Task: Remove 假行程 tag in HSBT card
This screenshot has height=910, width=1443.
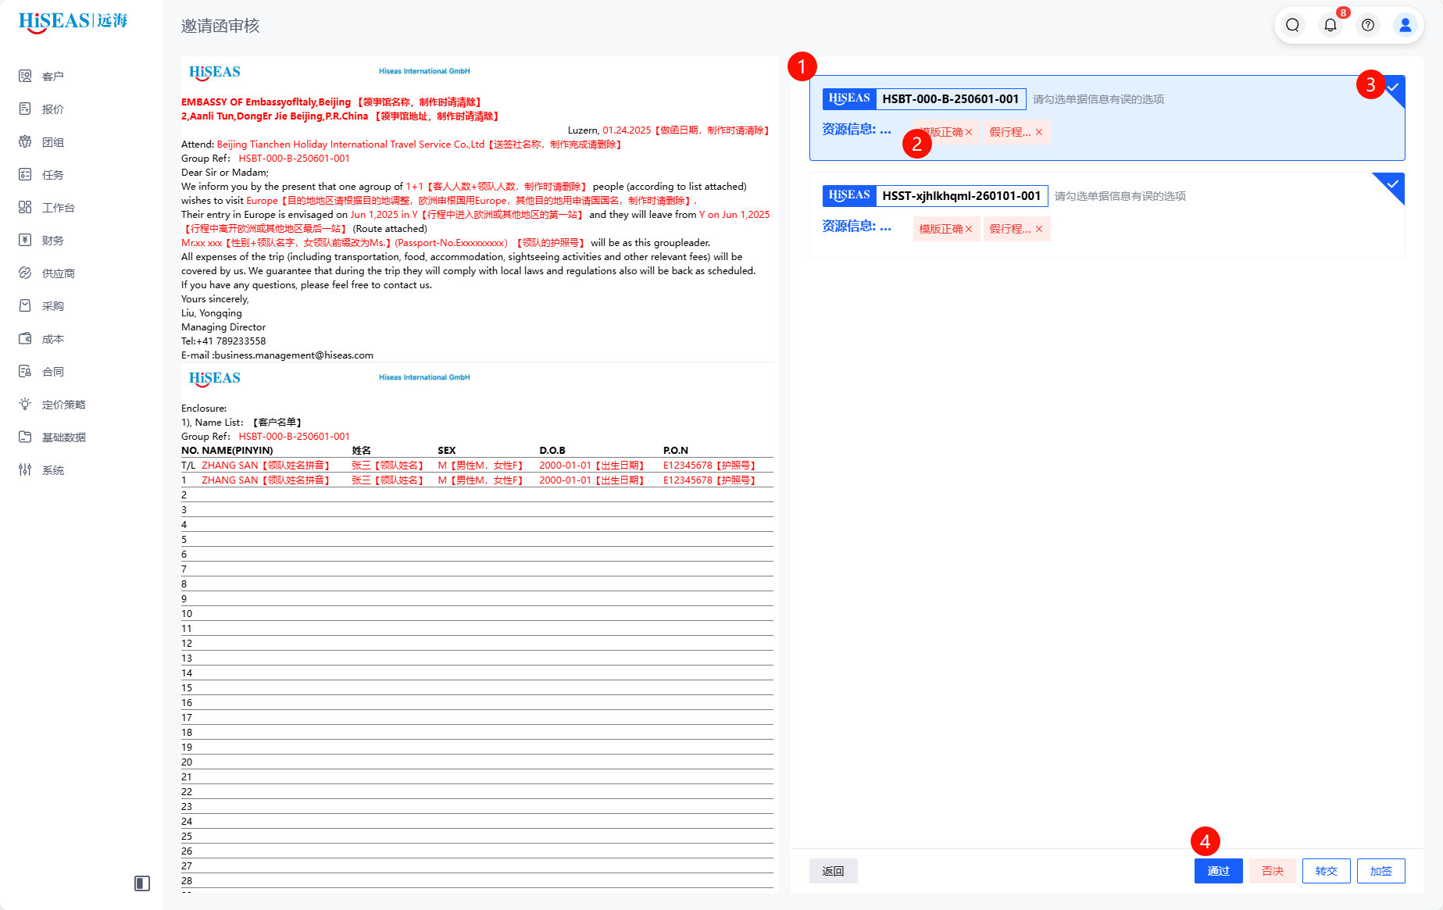Action: point(1039,132)
